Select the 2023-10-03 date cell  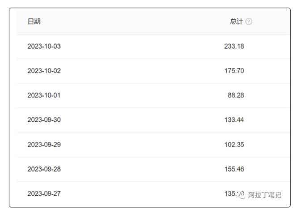pos(44,46)
